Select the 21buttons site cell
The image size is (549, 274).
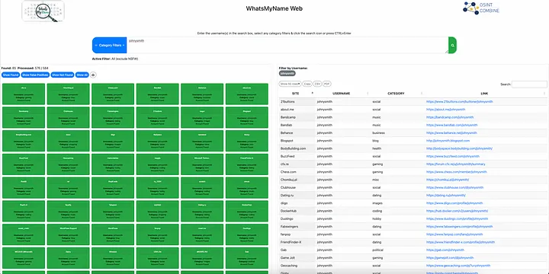click(x=297, y=102)
